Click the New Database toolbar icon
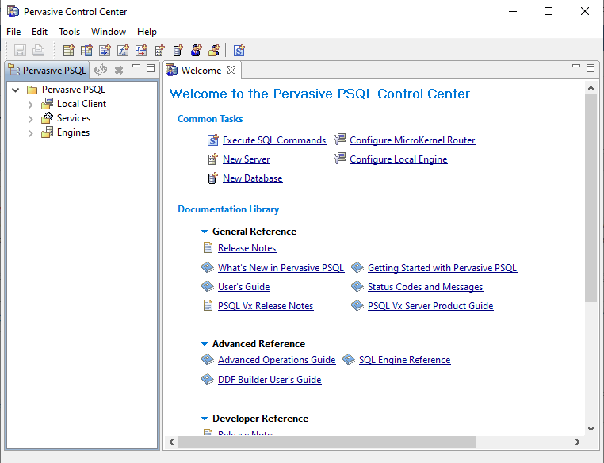This screenshot has width=604, height=463. click(x=178, y=51)
